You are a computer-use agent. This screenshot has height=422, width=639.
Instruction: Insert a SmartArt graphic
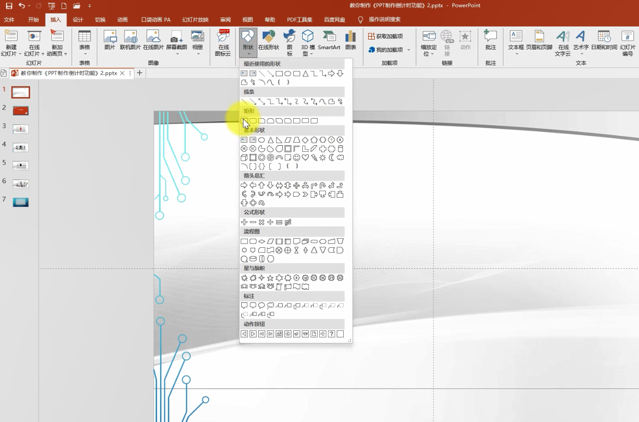(x=329, y=40)
